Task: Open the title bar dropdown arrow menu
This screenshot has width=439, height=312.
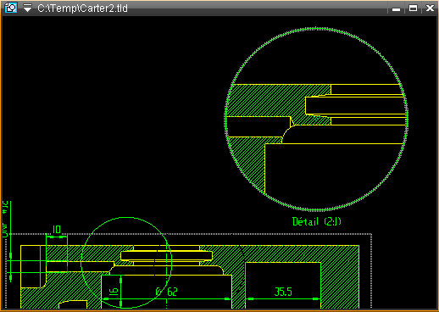Action: (27, 8)
